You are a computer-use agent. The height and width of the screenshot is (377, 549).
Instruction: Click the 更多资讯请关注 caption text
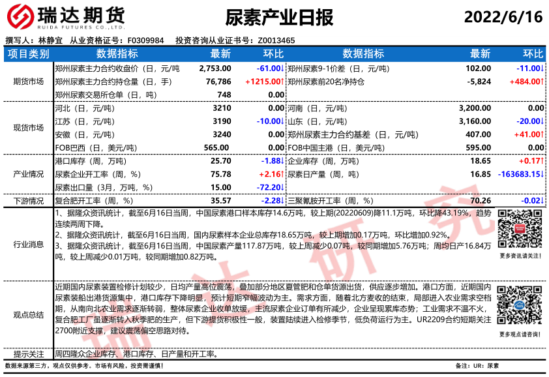(x=520, y=256)
